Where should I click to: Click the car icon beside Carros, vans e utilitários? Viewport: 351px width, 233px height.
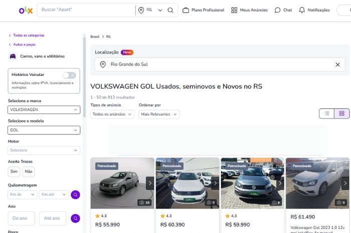(x=13, y=56)
